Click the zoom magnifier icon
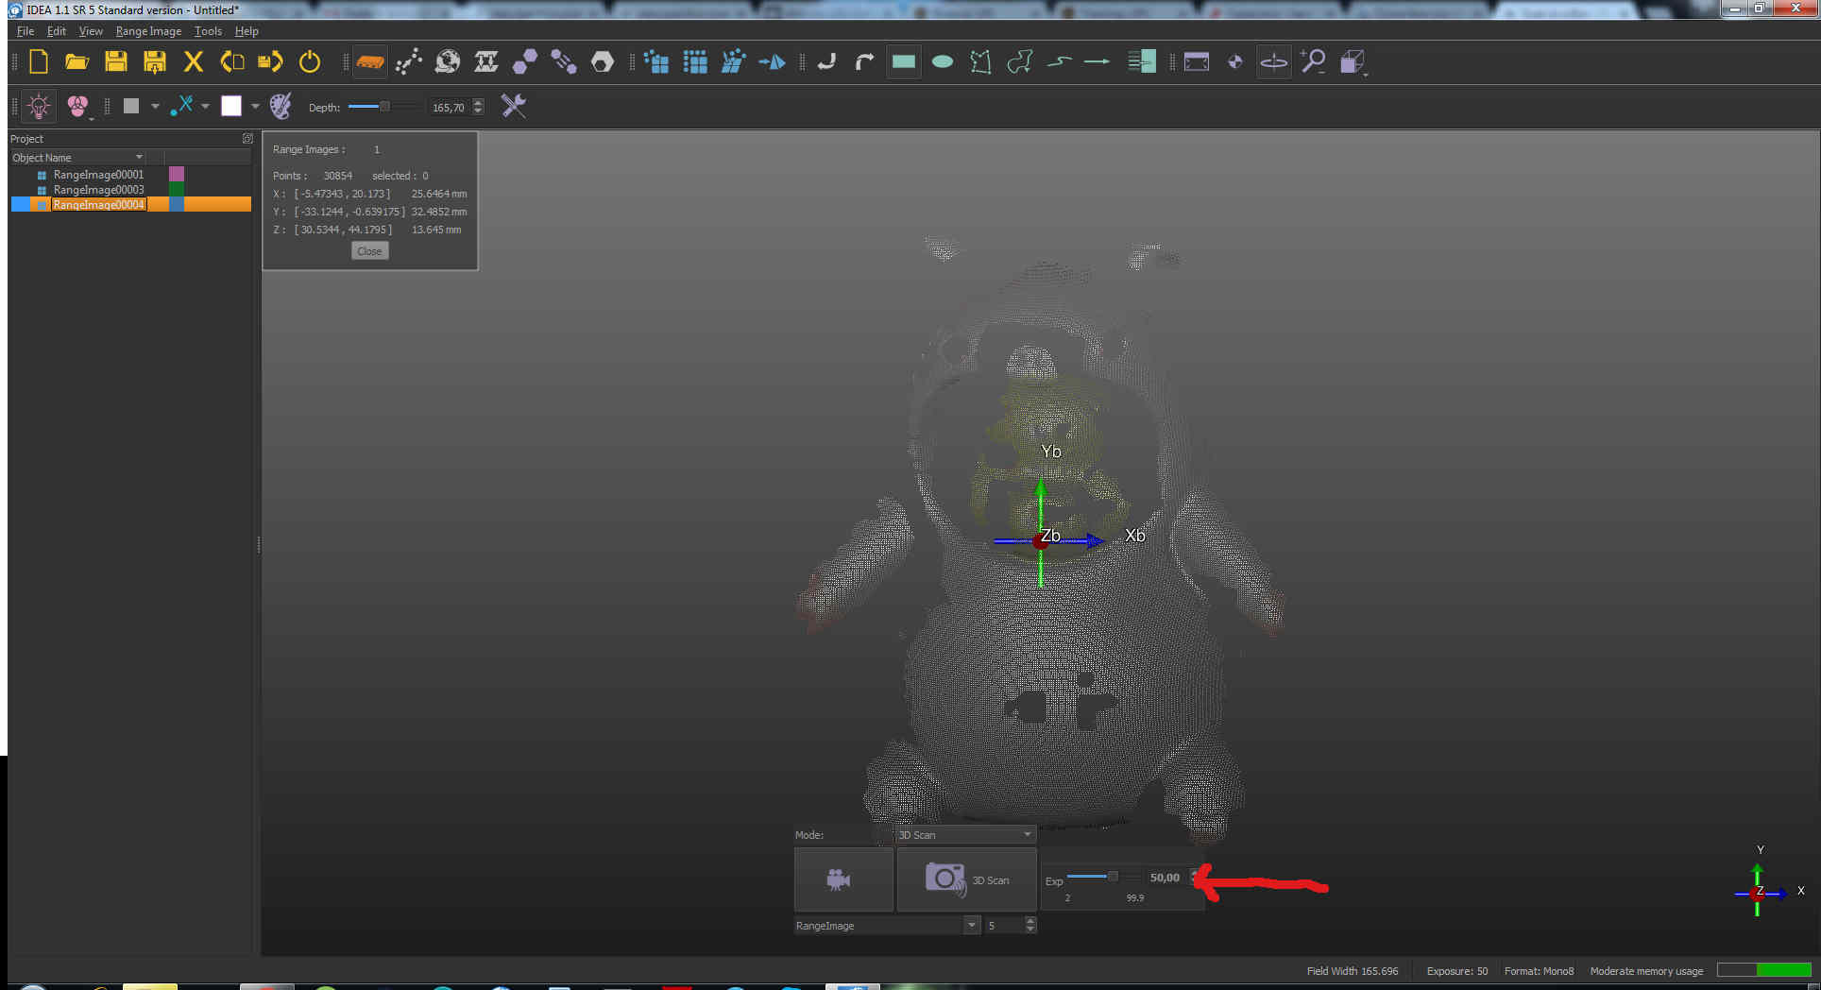 (x=1313, y=62)
